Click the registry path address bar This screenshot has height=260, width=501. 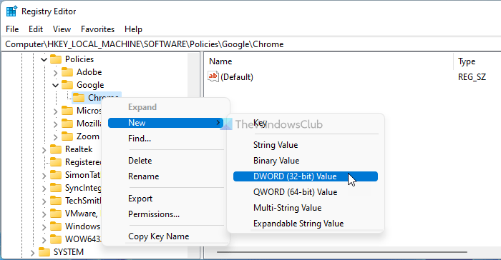tap(250, 44)
